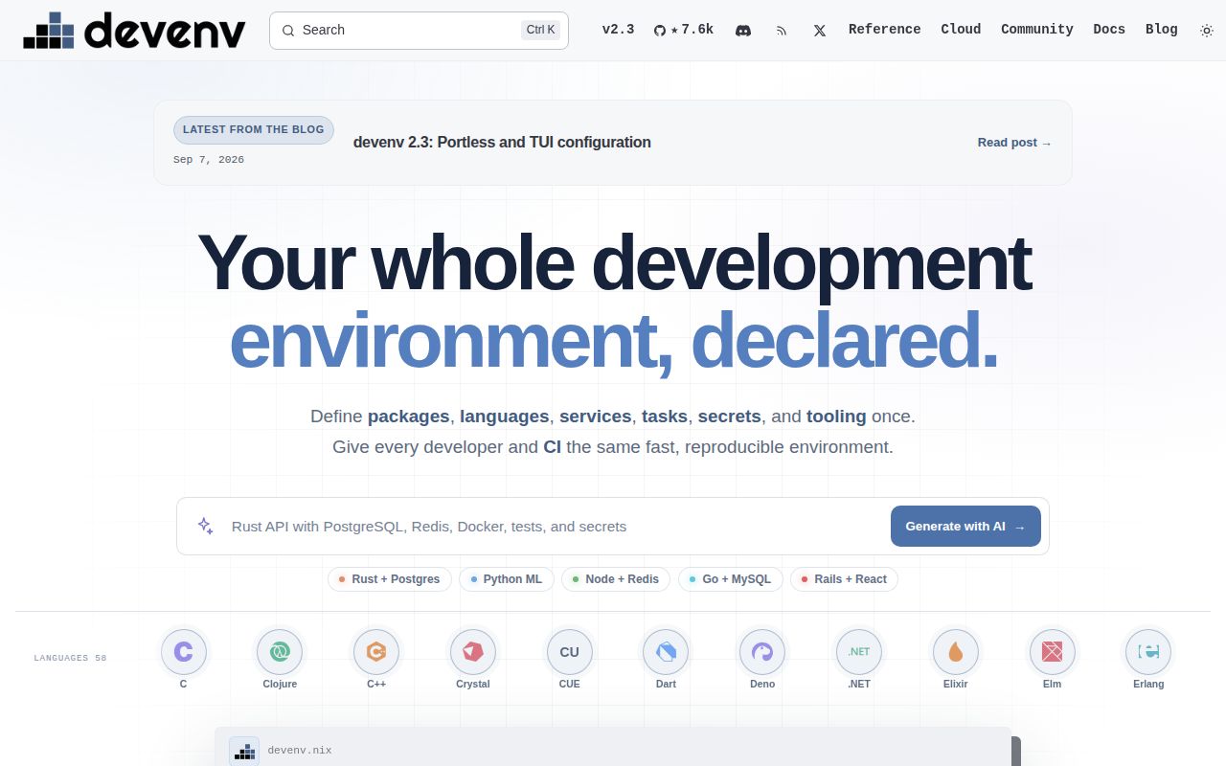Click the devenv logo
This screenshot has width=1226, height=766.
pyautogui.click(x=134, y=31)
